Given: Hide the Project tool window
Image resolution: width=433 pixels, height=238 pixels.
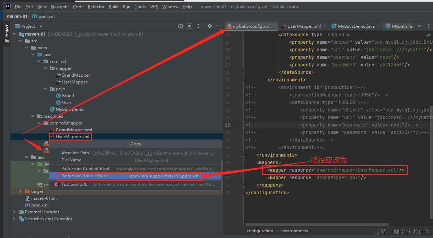Looking at the screenshot, I should (x=218, y=26).
